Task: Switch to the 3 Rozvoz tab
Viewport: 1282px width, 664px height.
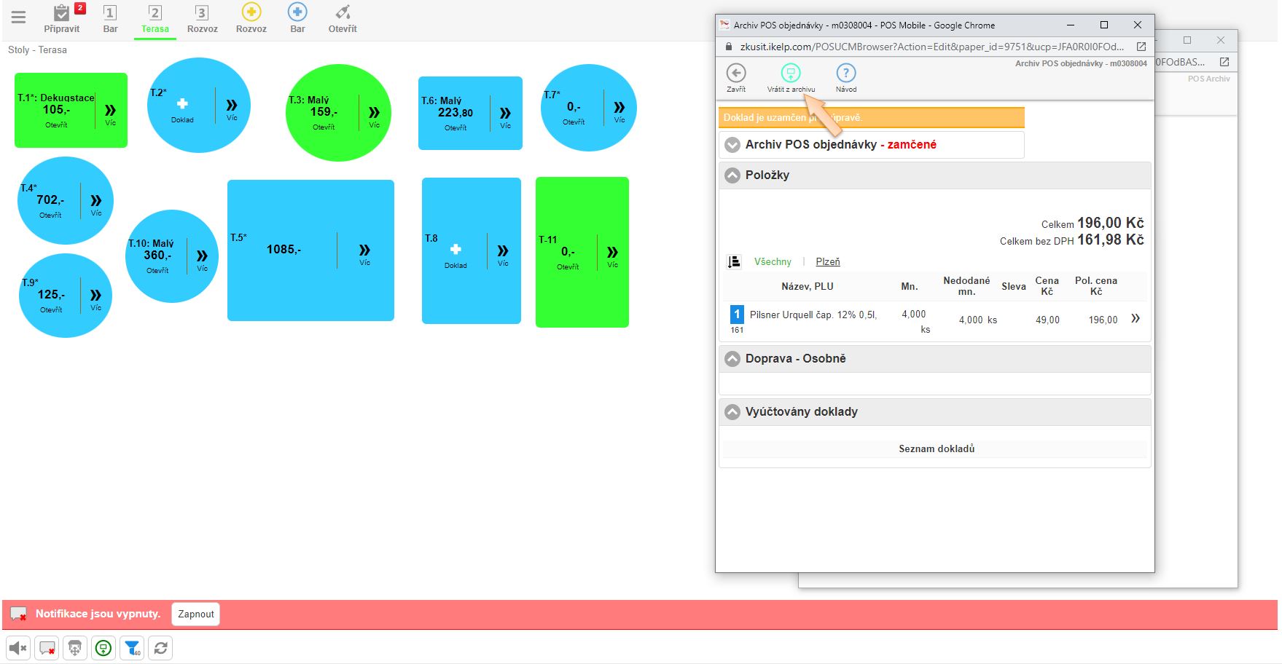Action: (x=202, y=18)
